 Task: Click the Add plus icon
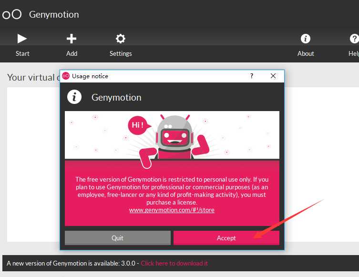(72, 39)
